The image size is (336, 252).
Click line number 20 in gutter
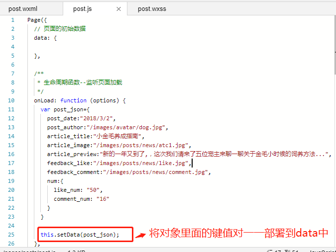pyautogui.click(x=11, y=190)
